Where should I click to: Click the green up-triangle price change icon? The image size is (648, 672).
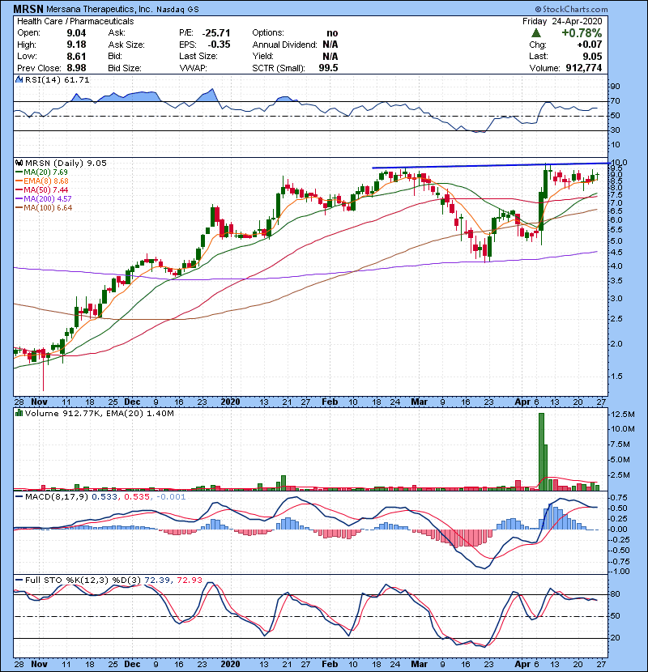pyautogui.click(x=535, y=33)
